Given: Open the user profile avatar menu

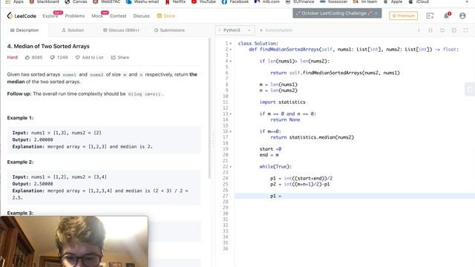Looking at the screenshot, I should coord(462,16).
